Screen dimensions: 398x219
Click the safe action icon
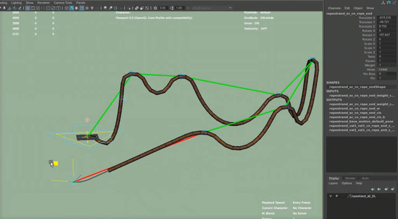click(x=53, y=8)
